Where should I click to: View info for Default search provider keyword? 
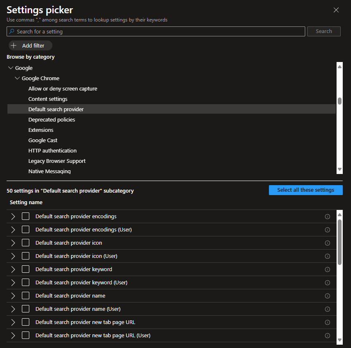327,269
